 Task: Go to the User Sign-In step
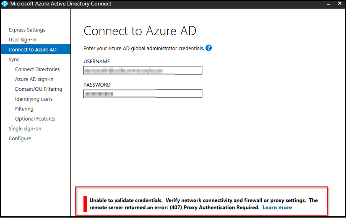tap(23, 40)
